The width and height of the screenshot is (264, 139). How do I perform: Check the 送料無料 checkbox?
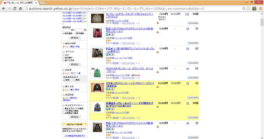point(63,58)
